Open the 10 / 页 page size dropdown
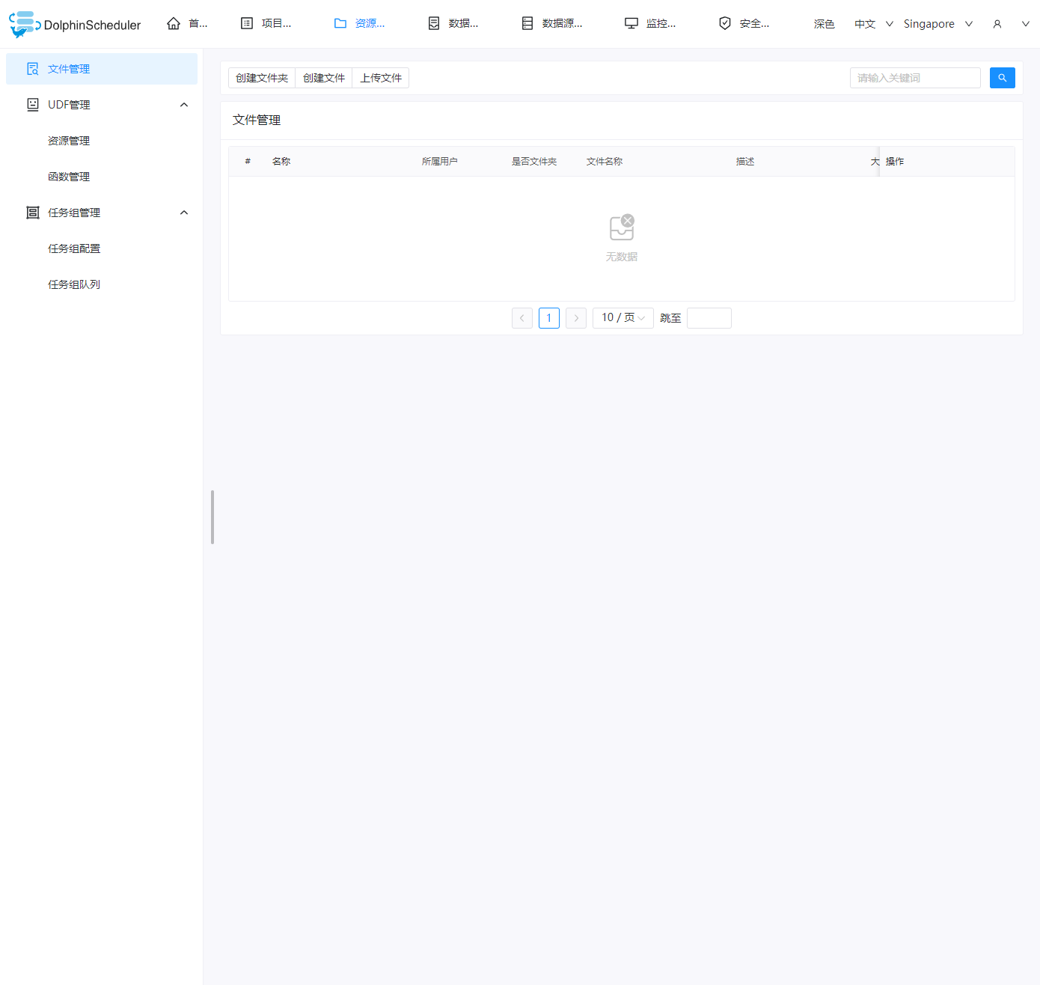The image size is (1040, 985). (623, 318)
